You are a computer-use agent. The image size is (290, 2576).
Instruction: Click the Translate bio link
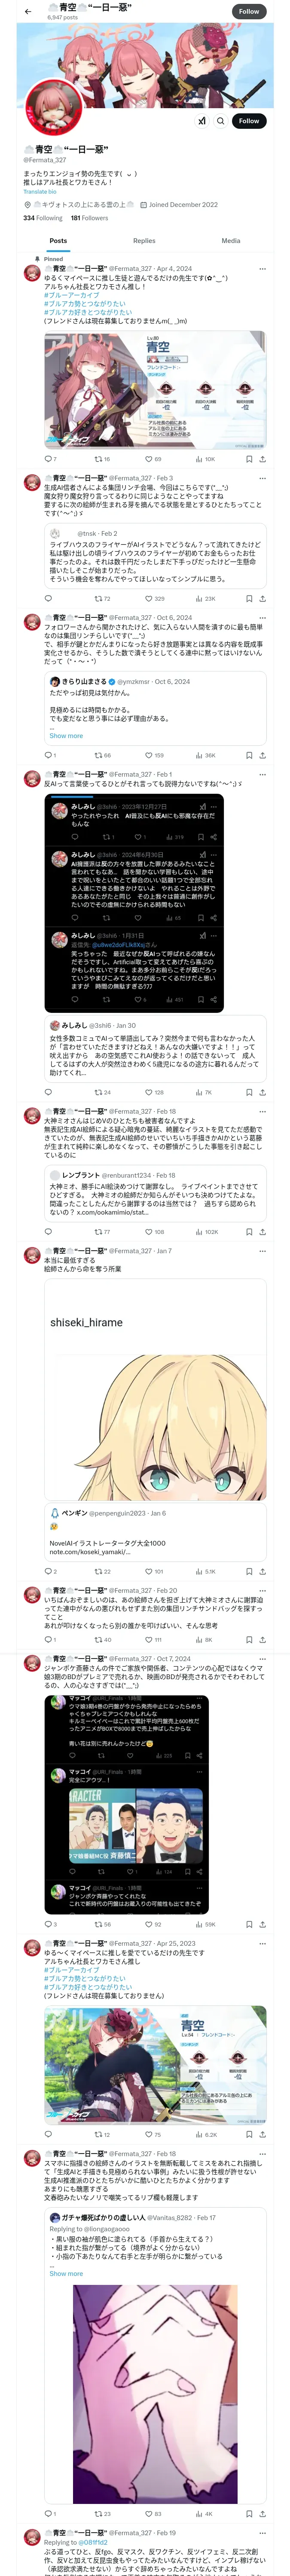tap(40, 191)
